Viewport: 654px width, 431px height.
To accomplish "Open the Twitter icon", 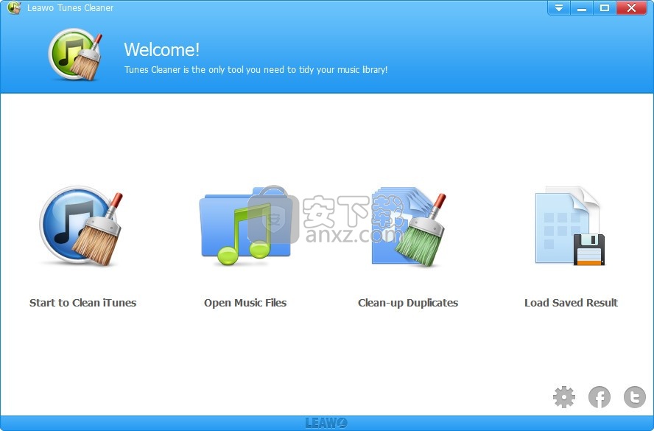I will pos(634,397).
